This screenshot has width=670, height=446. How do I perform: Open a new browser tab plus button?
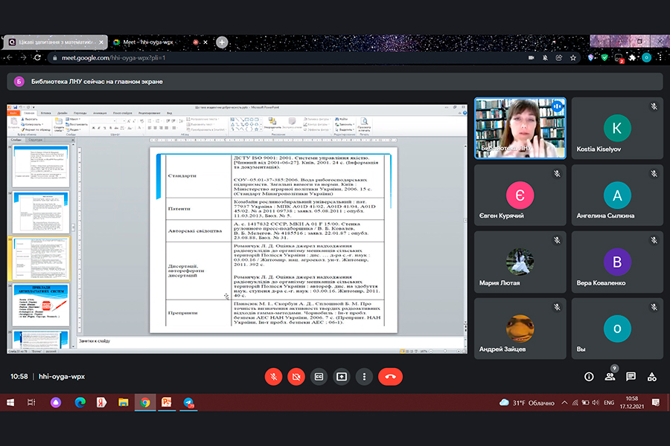click(222, 42)
